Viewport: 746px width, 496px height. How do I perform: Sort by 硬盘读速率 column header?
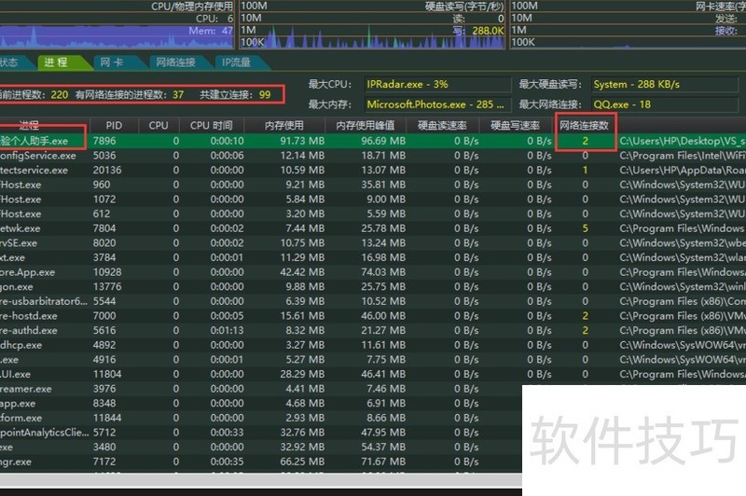click(442, 126)
